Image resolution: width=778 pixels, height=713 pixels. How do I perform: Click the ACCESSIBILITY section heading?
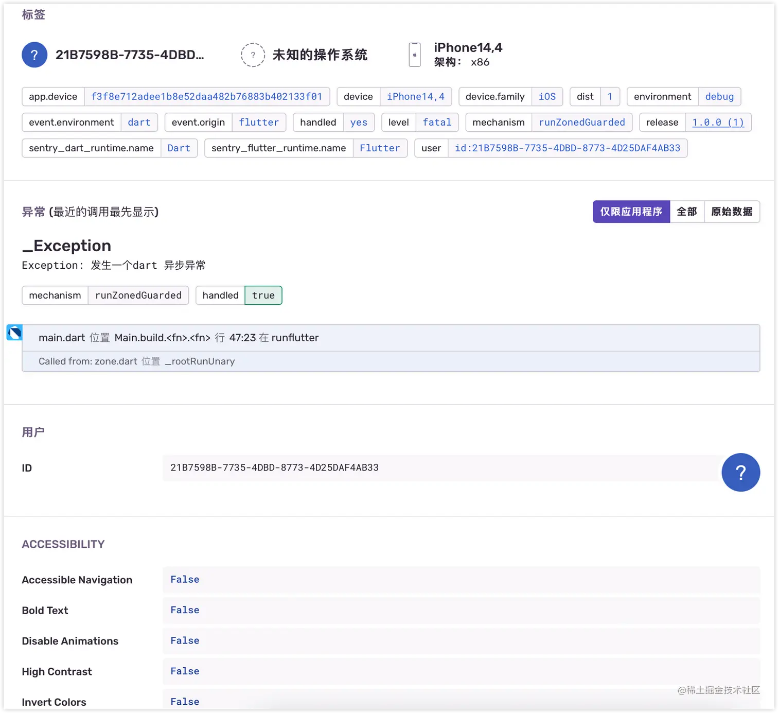click(63, 544)
